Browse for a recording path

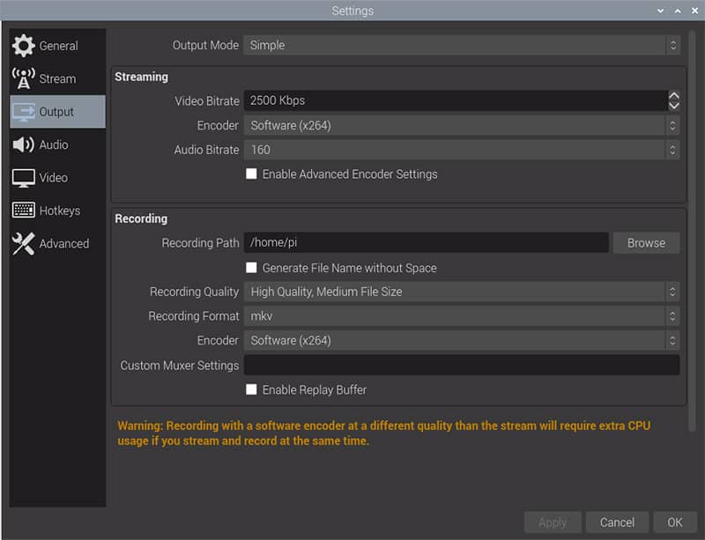(x=646, y=243)
